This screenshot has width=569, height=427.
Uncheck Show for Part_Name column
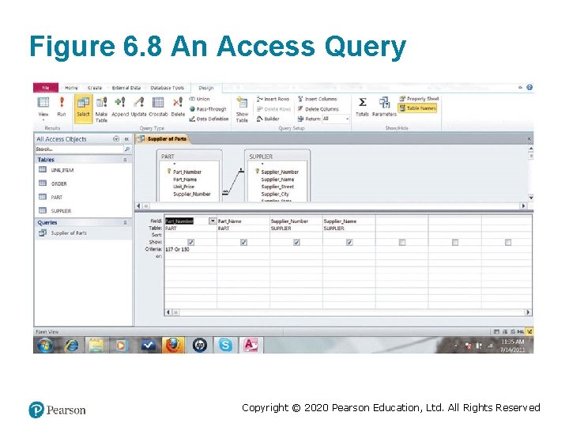pos(244,242)
